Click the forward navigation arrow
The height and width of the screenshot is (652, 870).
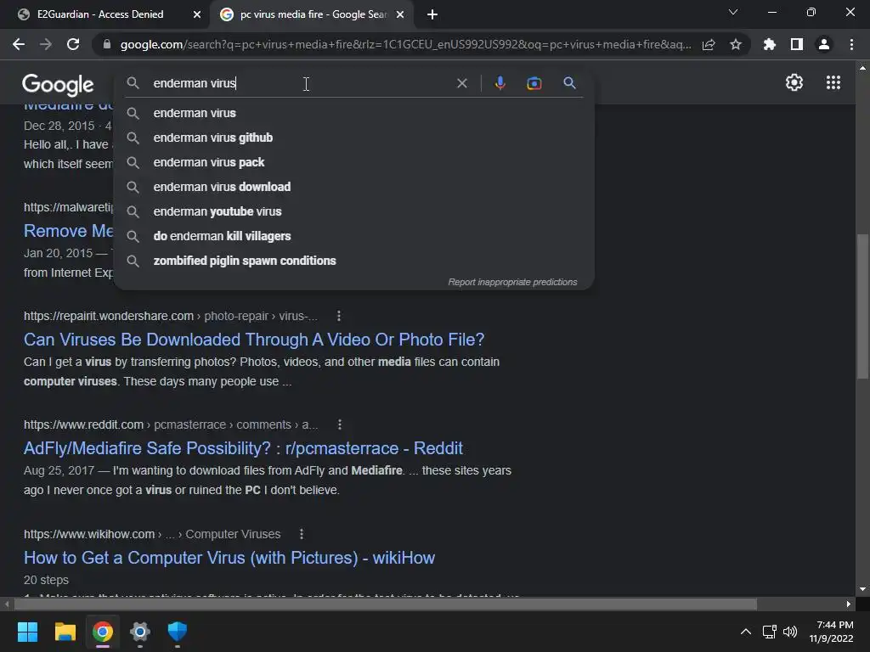click(46, 44)
